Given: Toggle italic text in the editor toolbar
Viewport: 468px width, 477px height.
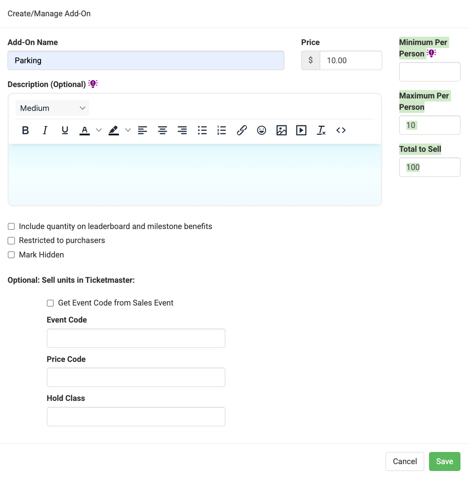Looking at the screenshot, I should [45, 130].
